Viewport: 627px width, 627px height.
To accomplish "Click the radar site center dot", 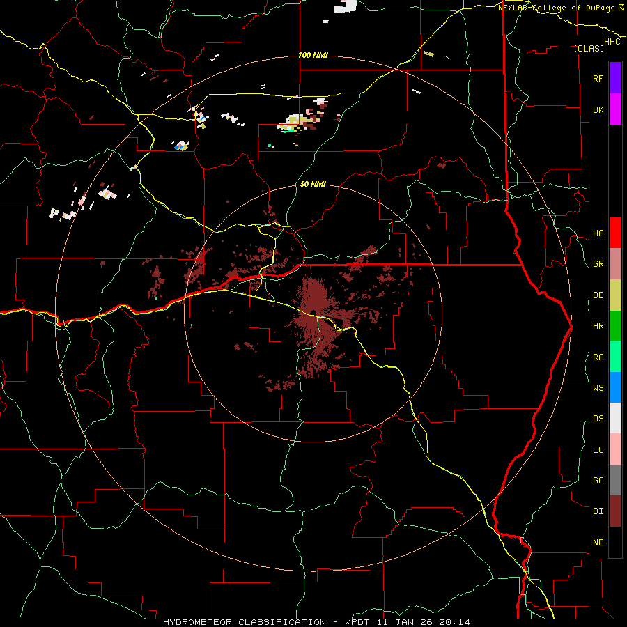I will tap(313, 312).
